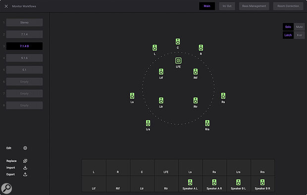Select the Rtr top rear speaker icon
This screenshot has width=307, height=195.
[196, 100]
